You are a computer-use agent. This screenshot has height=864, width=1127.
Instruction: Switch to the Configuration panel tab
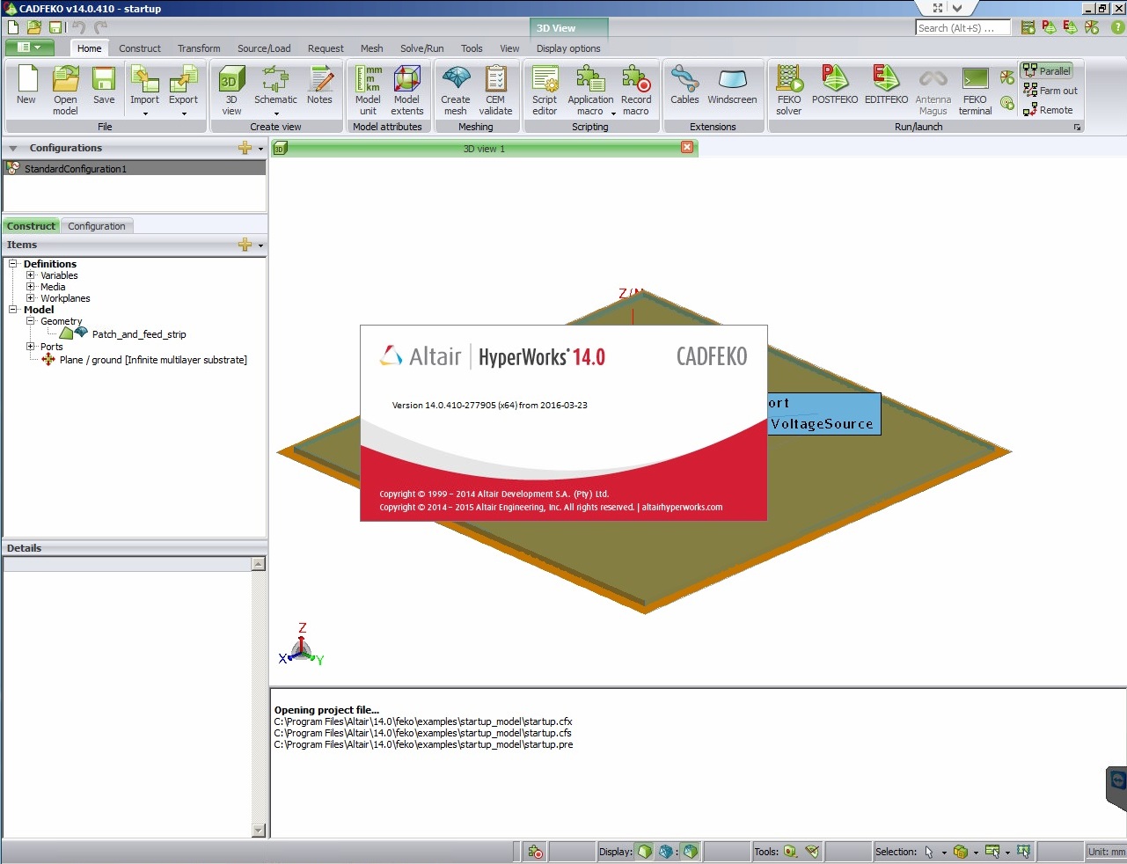[97, 226]
